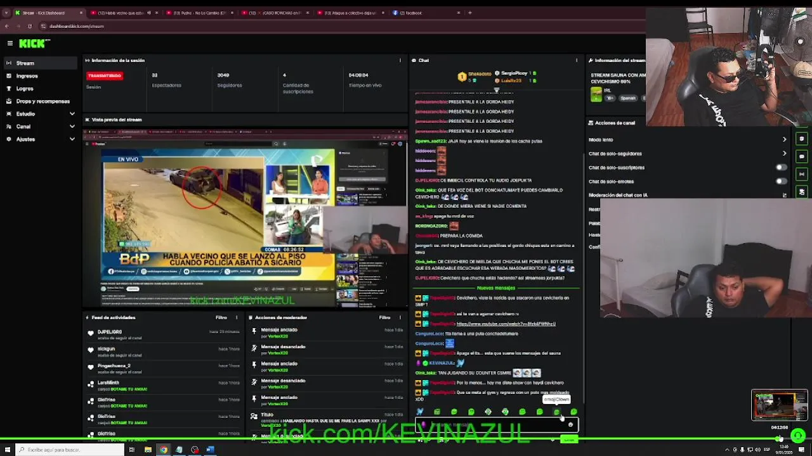The width and height of the screenshot is (812, 456).
Task: Open Chat de solo-seguidores settings chevron
Action: [784, 153]
